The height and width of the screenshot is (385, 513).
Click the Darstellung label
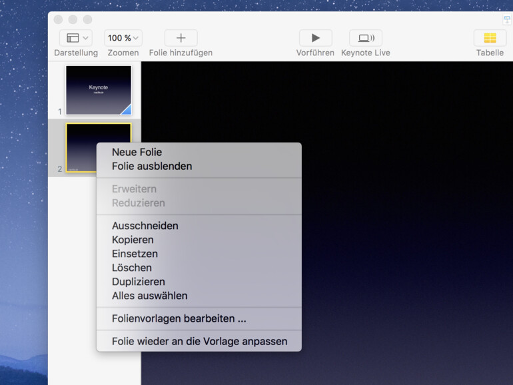click(76, 53)
